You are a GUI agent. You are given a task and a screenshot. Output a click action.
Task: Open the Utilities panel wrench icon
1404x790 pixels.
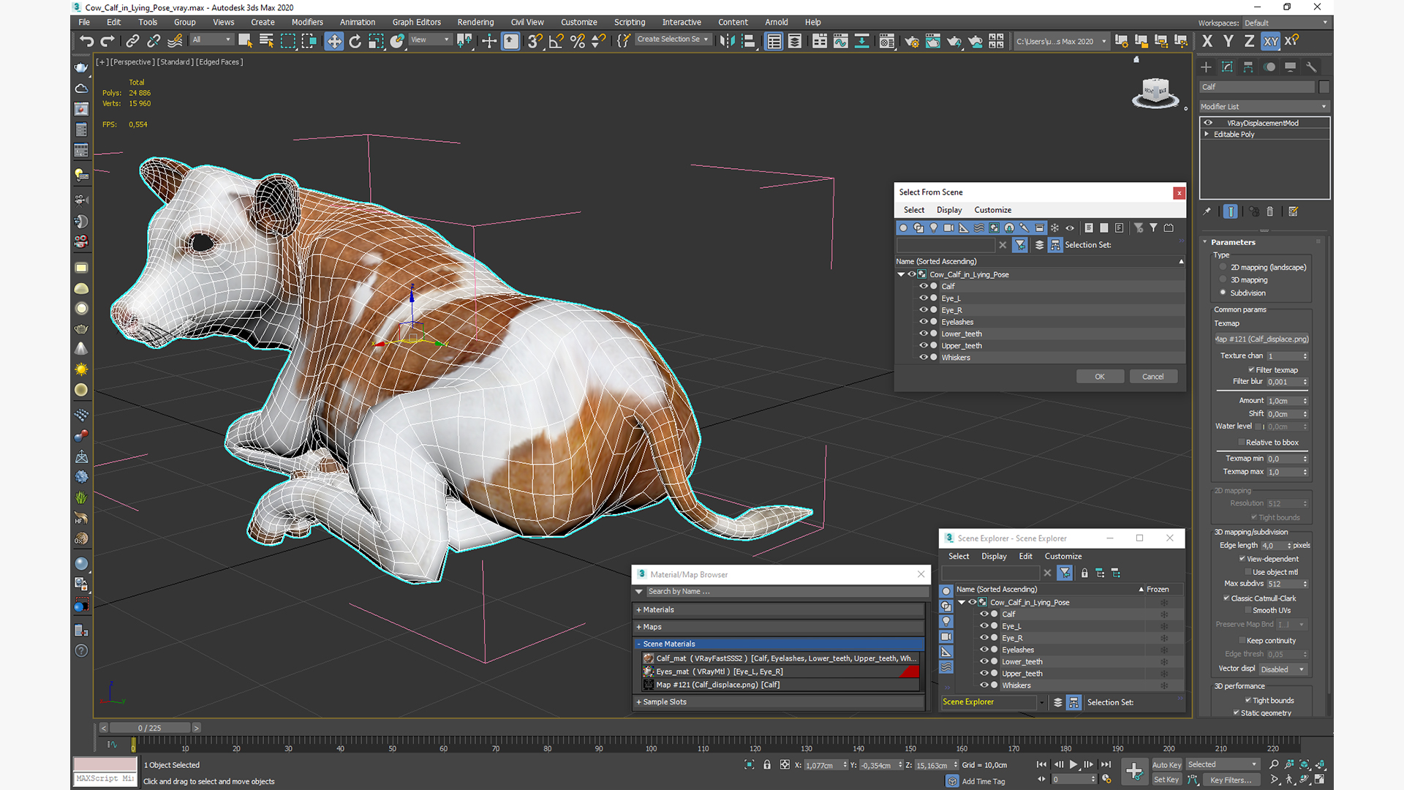1311,67
